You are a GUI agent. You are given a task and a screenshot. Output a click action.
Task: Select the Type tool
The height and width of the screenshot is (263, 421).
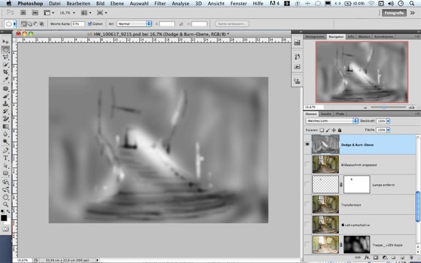click(x=5, y=158)
